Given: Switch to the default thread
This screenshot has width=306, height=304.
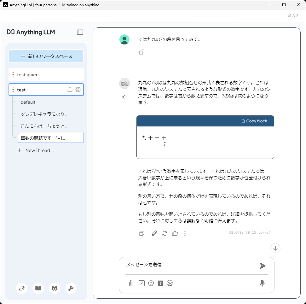Looking at the screenshot, I should coord(28,102).
